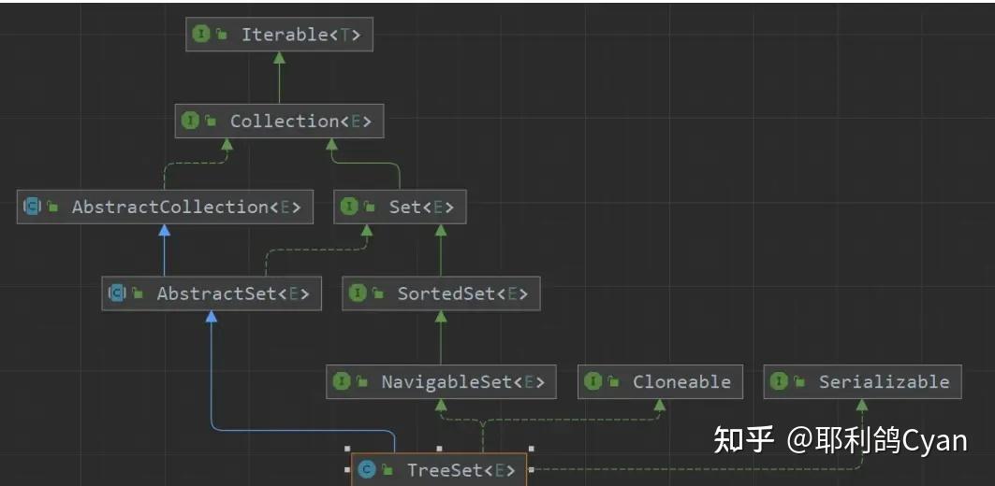This screenshot has height=486, width=995.
Task: Select the NavigableSet<E> node label
Action: tap(462, 381)
